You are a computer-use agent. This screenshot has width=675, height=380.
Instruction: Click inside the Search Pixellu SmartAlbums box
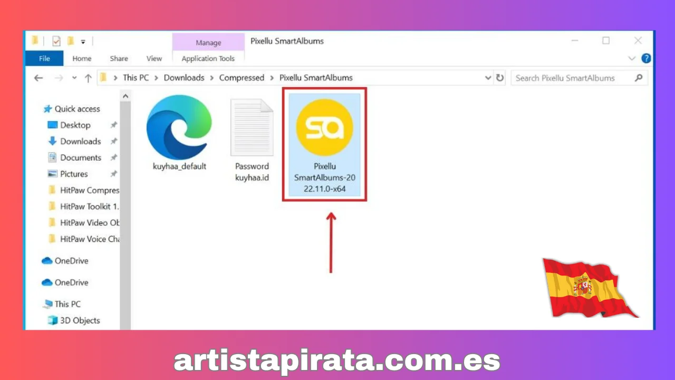click(x=565, y=78)
